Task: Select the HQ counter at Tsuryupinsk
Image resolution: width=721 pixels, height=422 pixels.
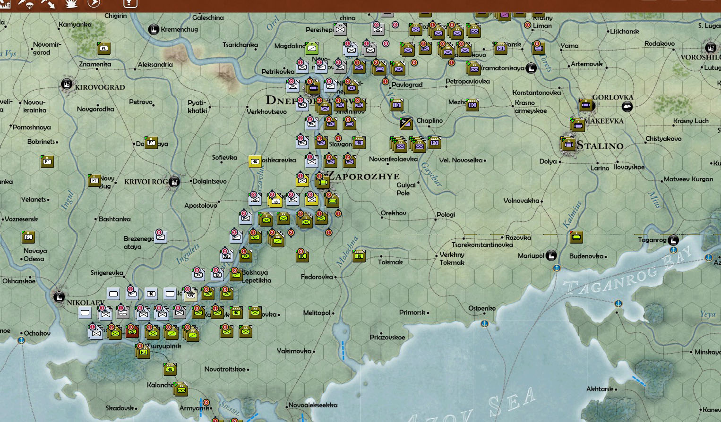Action: click(x=143, y=351)
